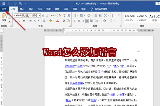Toggle Show/Hide paragraph marks
This screenshot has height=106, width=160.
[x=118, y=15]
